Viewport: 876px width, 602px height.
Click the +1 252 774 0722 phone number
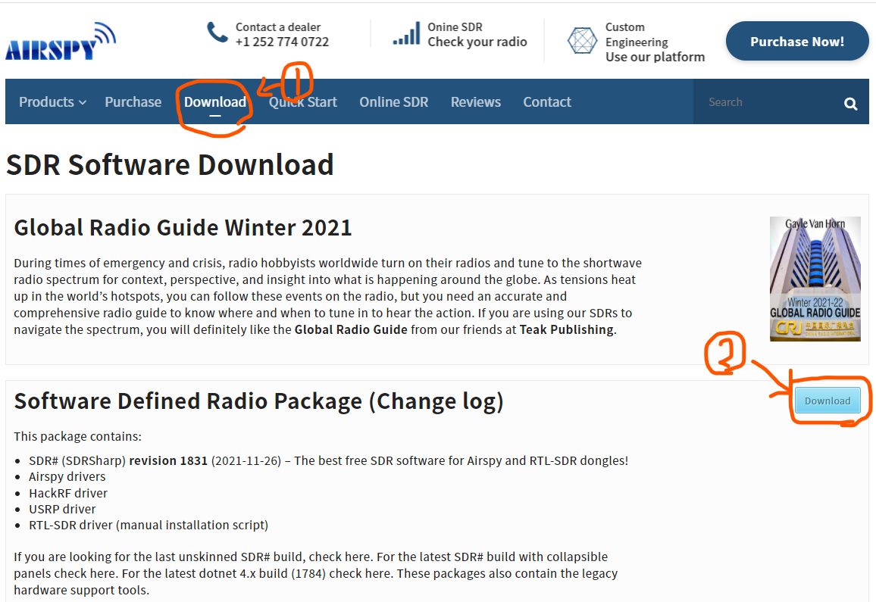pos(282,42)
